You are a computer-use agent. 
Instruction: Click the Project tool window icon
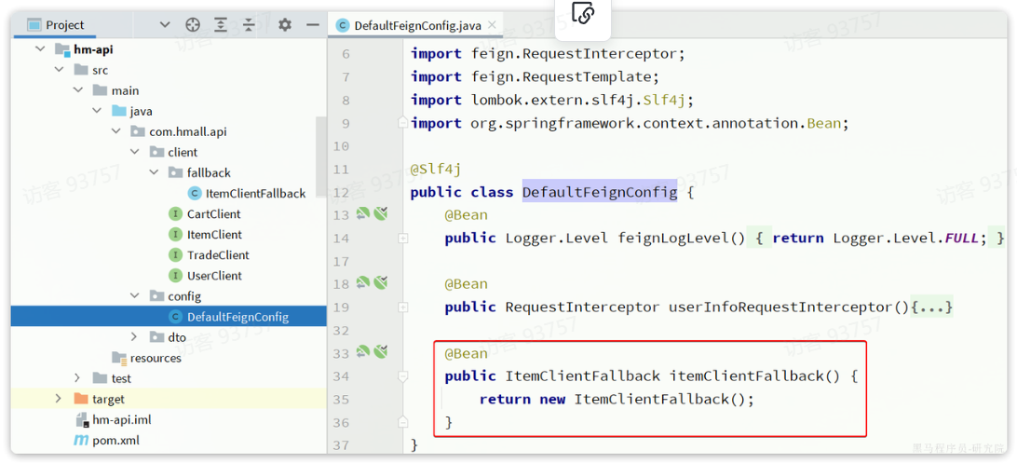point(34,25)
